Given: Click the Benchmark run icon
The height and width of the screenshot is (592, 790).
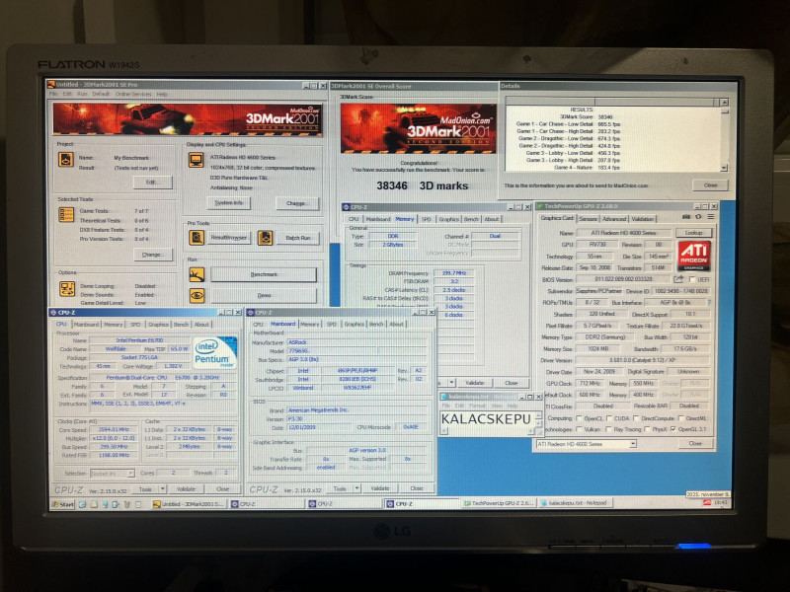Looking at the screenshot, I should tap(197, 274).
